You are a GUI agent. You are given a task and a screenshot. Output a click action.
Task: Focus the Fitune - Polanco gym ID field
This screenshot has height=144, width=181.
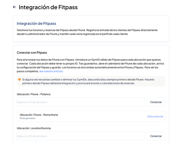point(81,102)
